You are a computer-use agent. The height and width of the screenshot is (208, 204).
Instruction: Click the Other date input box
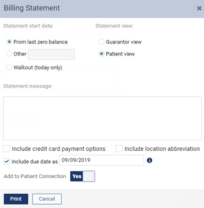(x=51, y=54)
